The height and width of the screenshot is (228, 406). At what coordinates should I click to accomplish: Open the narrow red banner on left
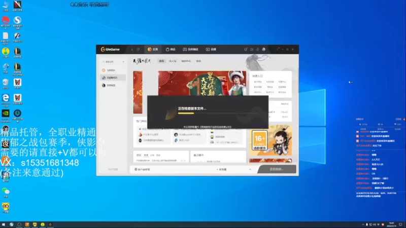pyautogui.click(x=138, y=92)
